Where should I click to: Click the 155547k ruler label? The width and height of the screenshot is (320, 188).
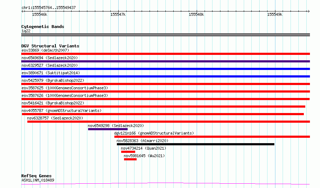118,14
